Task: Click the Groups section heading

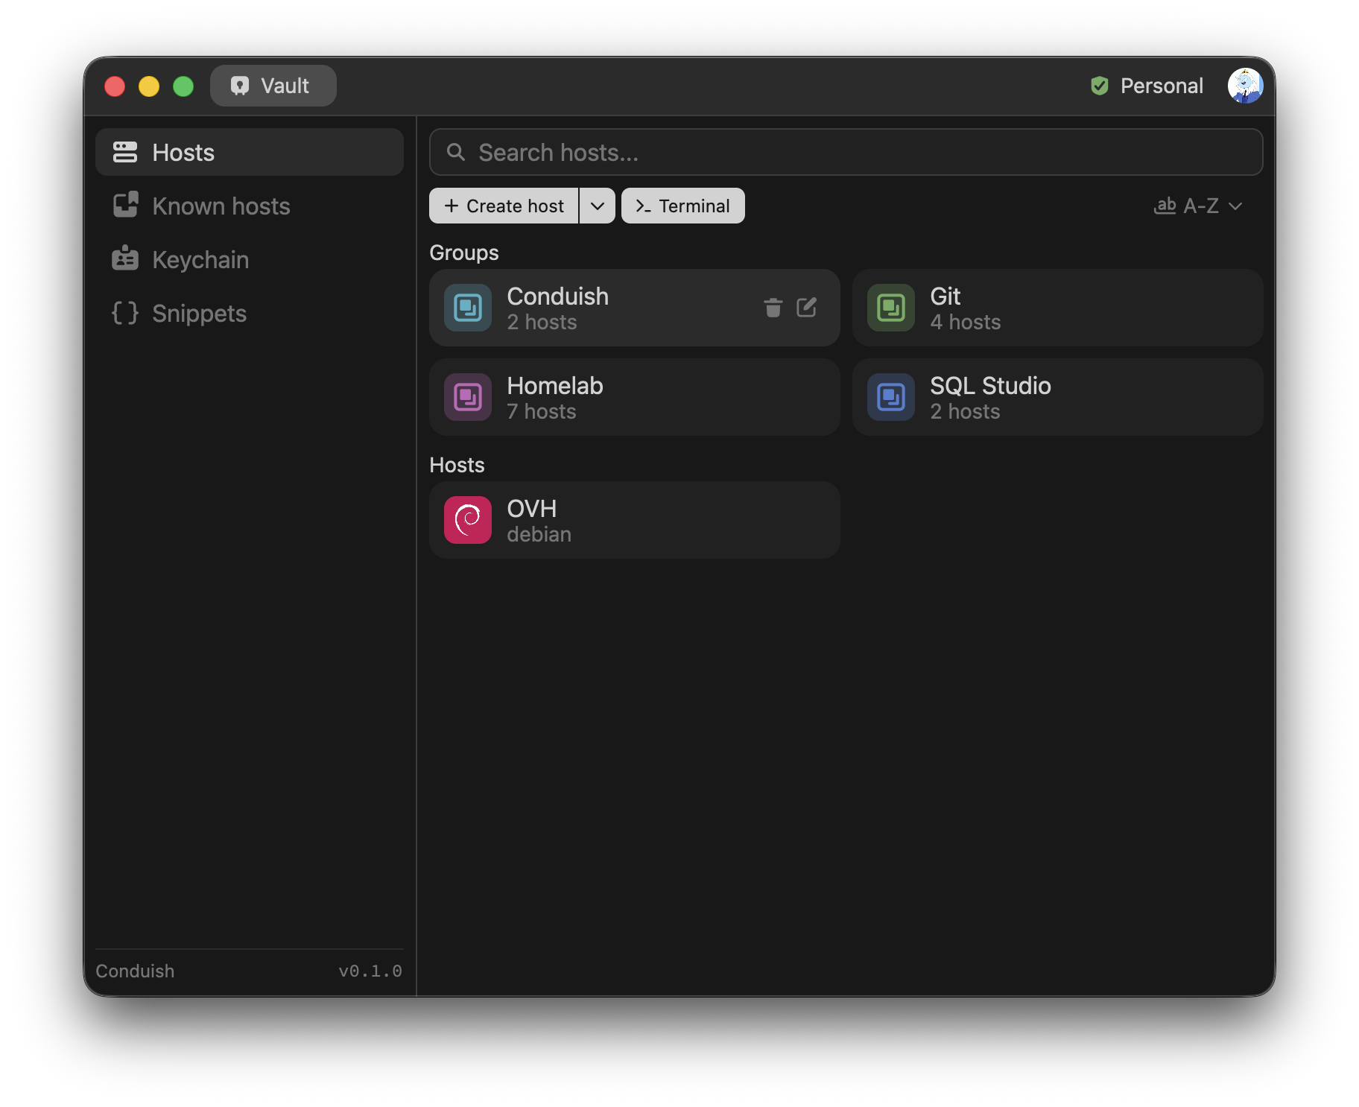Action: pos(464,253)
